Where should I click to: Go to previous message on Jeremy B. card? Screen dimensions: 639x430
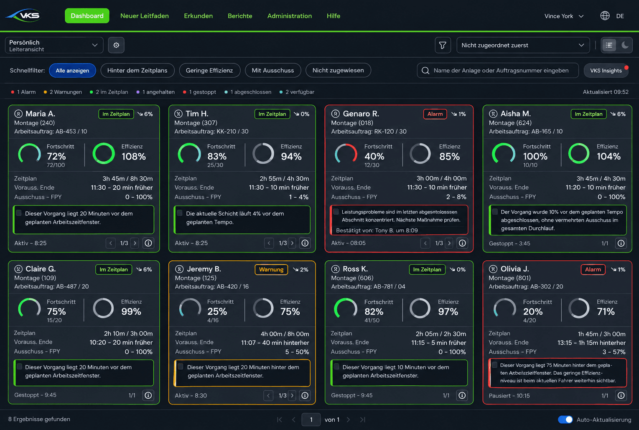click(269, 395)
